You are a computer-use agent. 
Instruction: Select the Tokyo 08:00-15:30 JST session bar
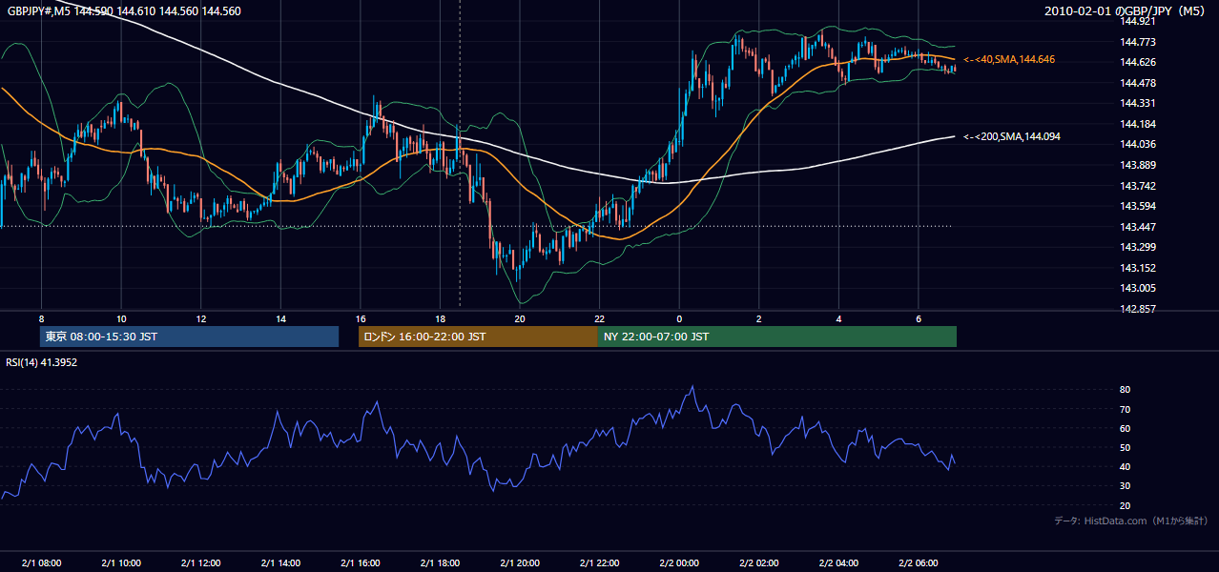click(190, 337)
